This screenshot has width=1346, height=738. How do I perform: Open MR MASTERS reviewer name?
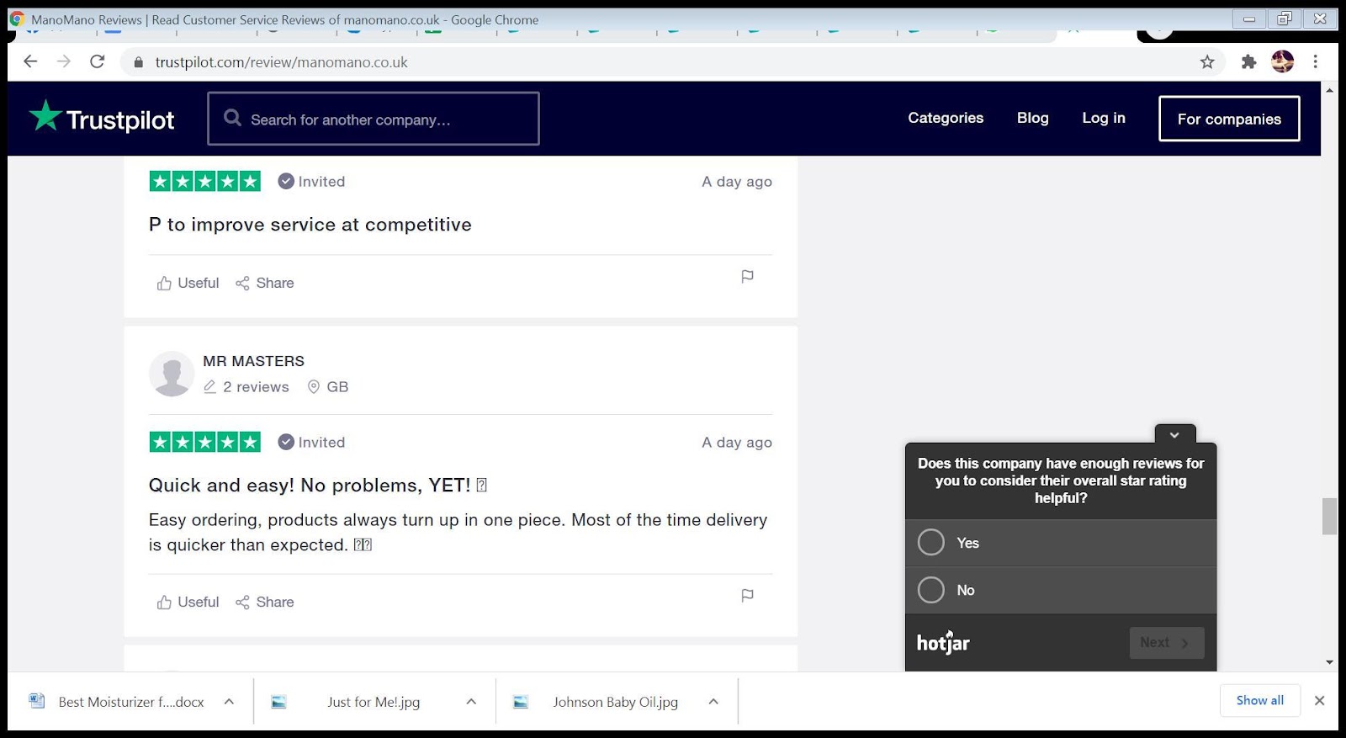click(253, 361)
